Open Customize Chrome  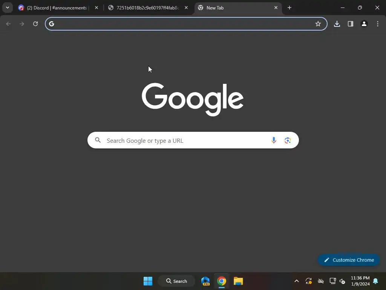coord(349,260)
